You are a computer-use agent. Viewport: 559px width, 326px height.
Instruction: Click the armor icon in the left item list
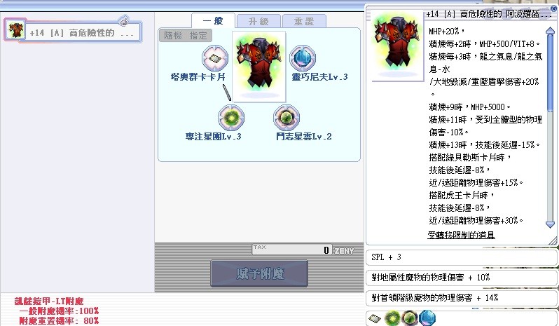click(15, 29)
